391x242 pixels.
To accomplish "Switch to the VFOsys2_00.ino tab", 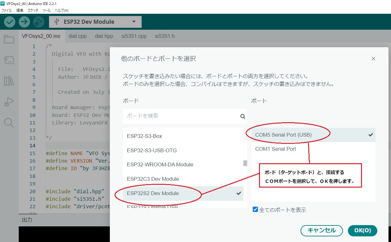I will 41,36.
